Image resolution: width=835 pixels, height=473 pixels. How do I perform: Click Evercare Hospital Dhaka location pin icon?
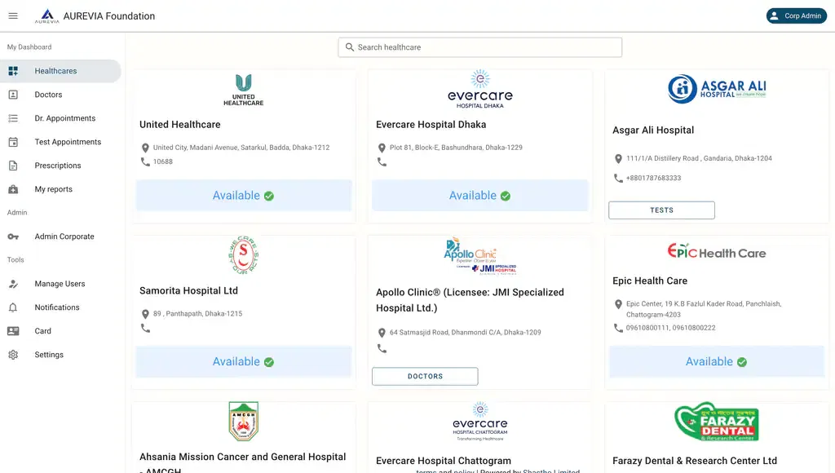tap(382, 148)
